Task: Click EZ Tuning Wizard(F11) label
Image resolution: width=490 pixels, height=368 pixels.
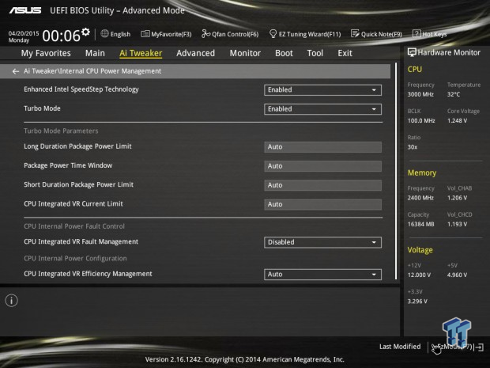Action: [310, 34]
